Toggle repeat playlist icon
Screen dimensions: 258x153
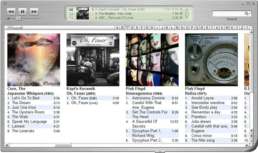coord(71,14)
